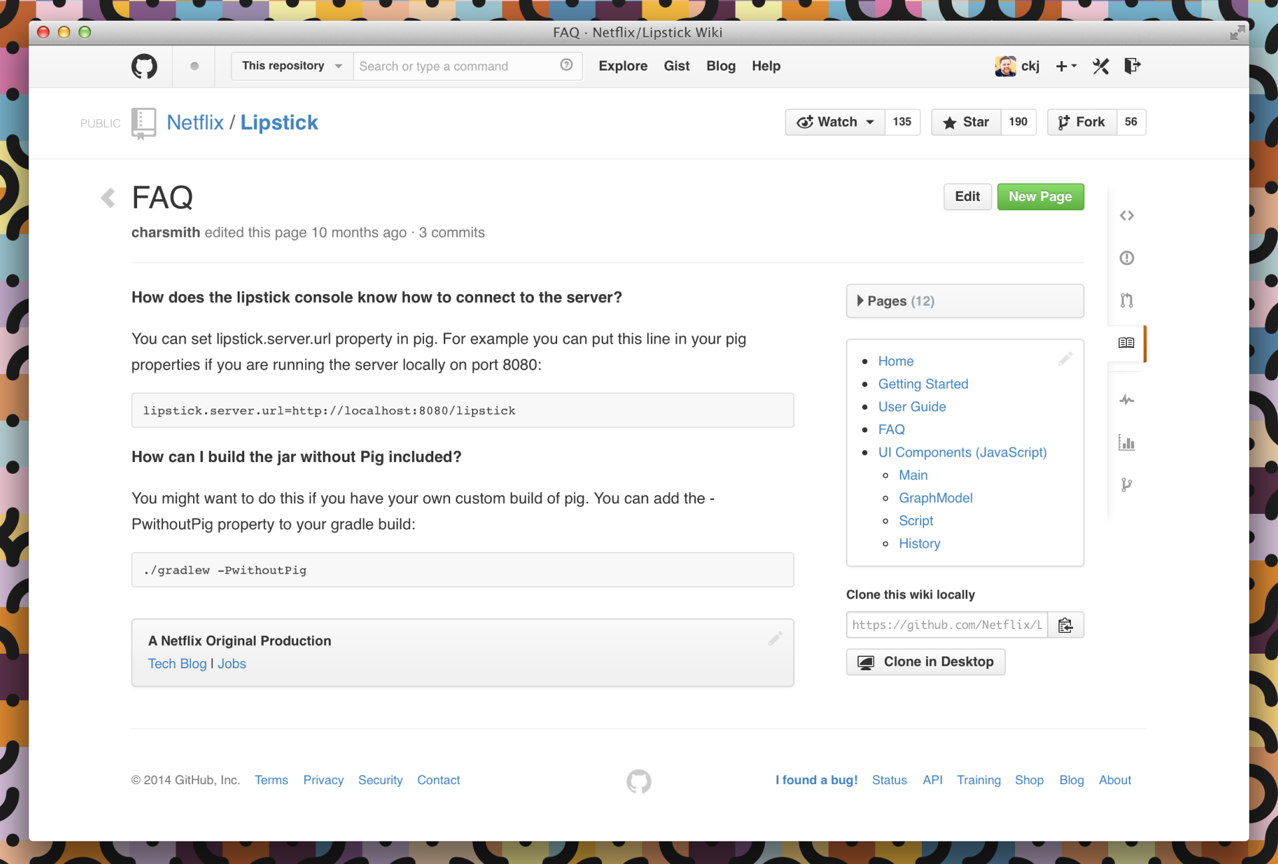The width and height of the screenshot is (1278, 864).
Task: Open the User Guide wiki link
Action: (912, 406)
